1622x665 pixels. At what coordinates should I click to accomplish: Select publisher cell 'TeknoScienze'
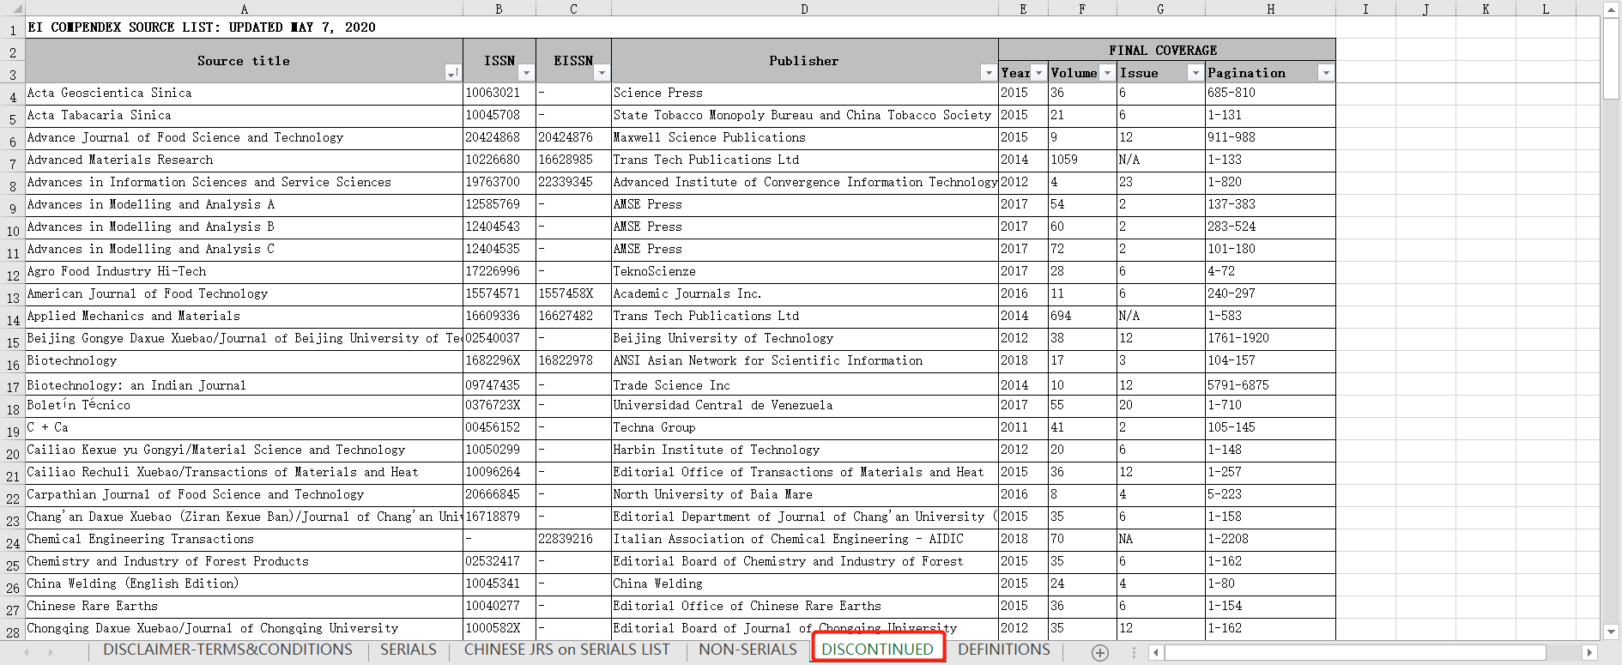pyautogui.click(x=804, y=271)
